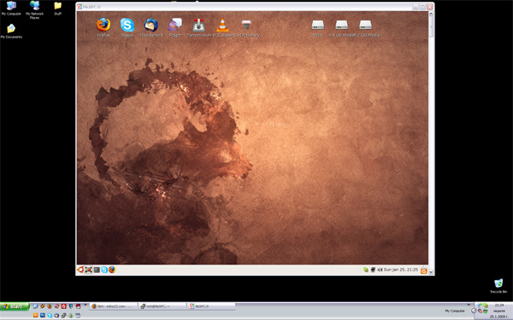This screenshot has height=320, width=513.
Task: Maximize the NickPC:0 VNC window
Action: click(x=422, y=7)
